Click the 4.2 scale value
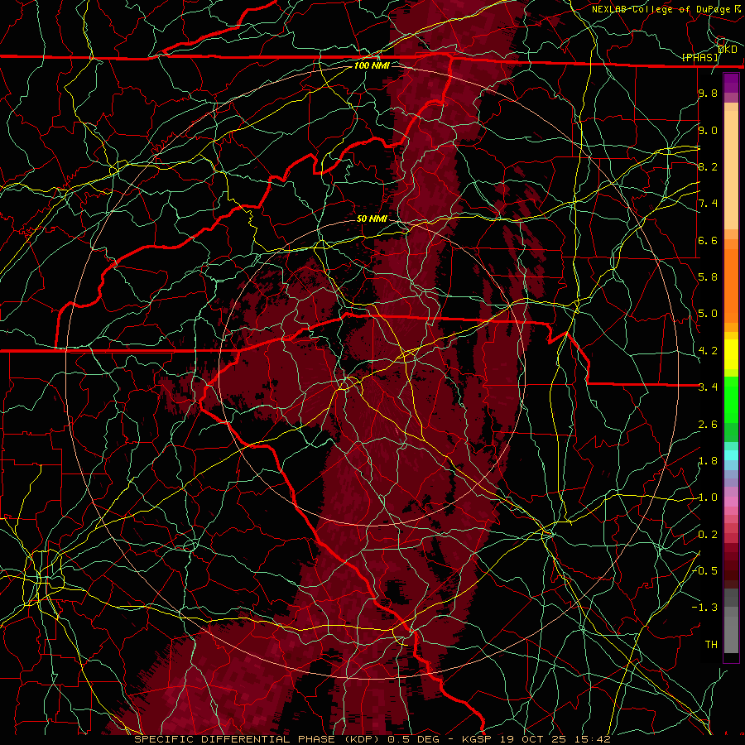745x745 pixels. (708, 351)
